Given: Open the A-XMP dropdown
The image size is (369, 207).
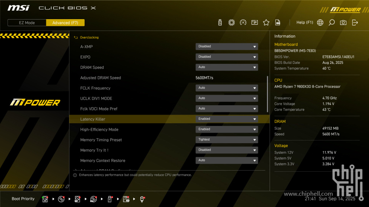Looking at the screenshot, I should point(227,47).
